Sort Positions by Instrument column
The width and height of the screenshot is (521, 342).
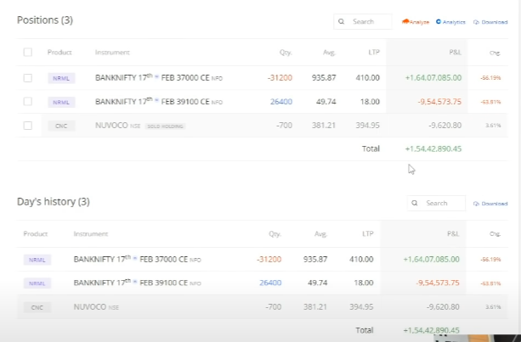point(112,52)
